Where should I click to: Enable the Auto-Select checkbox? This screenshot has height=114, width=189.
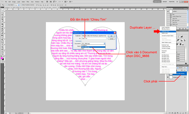click(x=7, y=5)
